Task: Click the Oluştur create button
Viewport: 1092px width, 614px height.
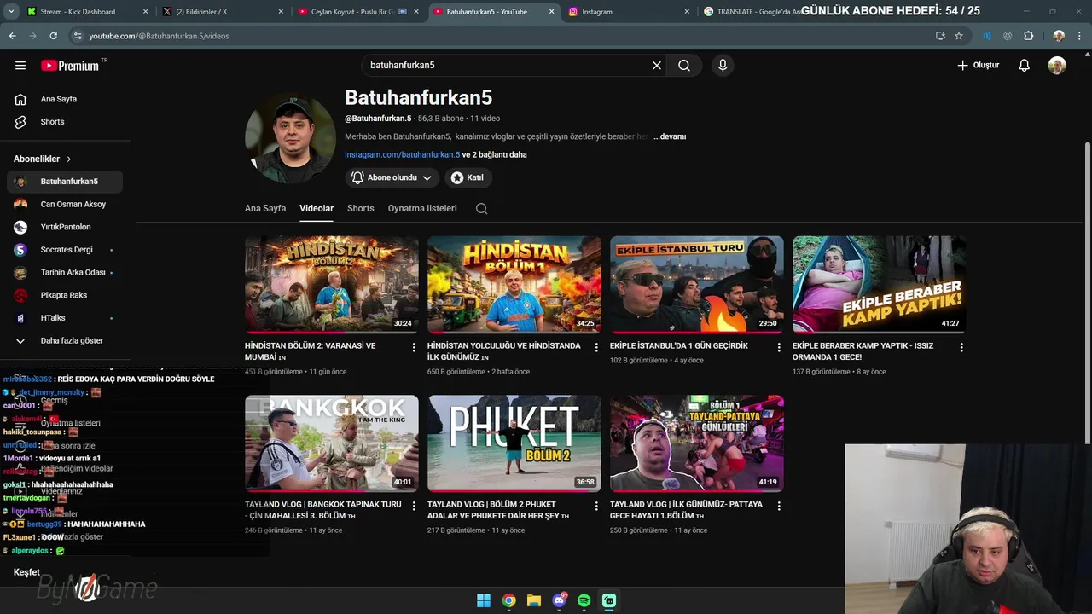Action: tap(978, 66)
